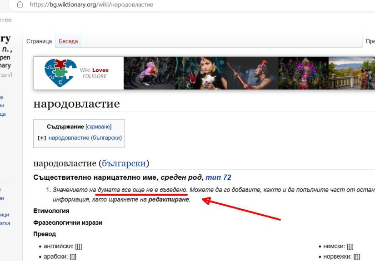Follow the тип 72 link

218,177
